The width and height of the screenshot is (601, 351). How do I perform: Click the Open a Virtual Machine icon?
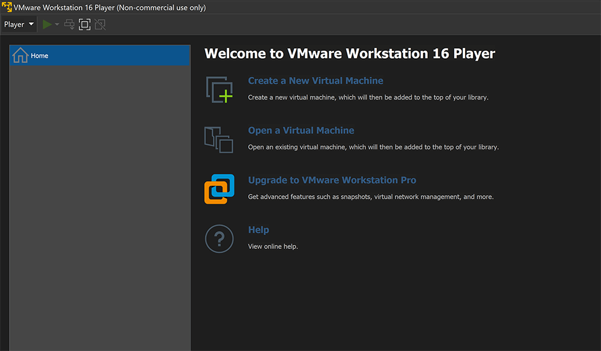219,139
